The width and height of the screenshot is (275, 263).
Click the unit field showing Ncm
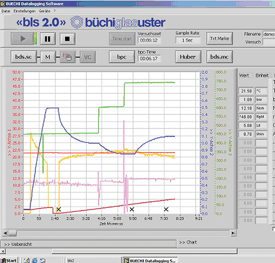pos(261,108)
